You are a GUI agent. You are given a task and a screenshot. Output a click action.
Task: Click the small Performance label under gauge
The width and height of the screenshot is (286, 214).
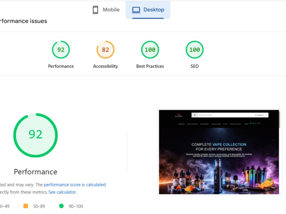pyautogui.click(x=61, y=66)
